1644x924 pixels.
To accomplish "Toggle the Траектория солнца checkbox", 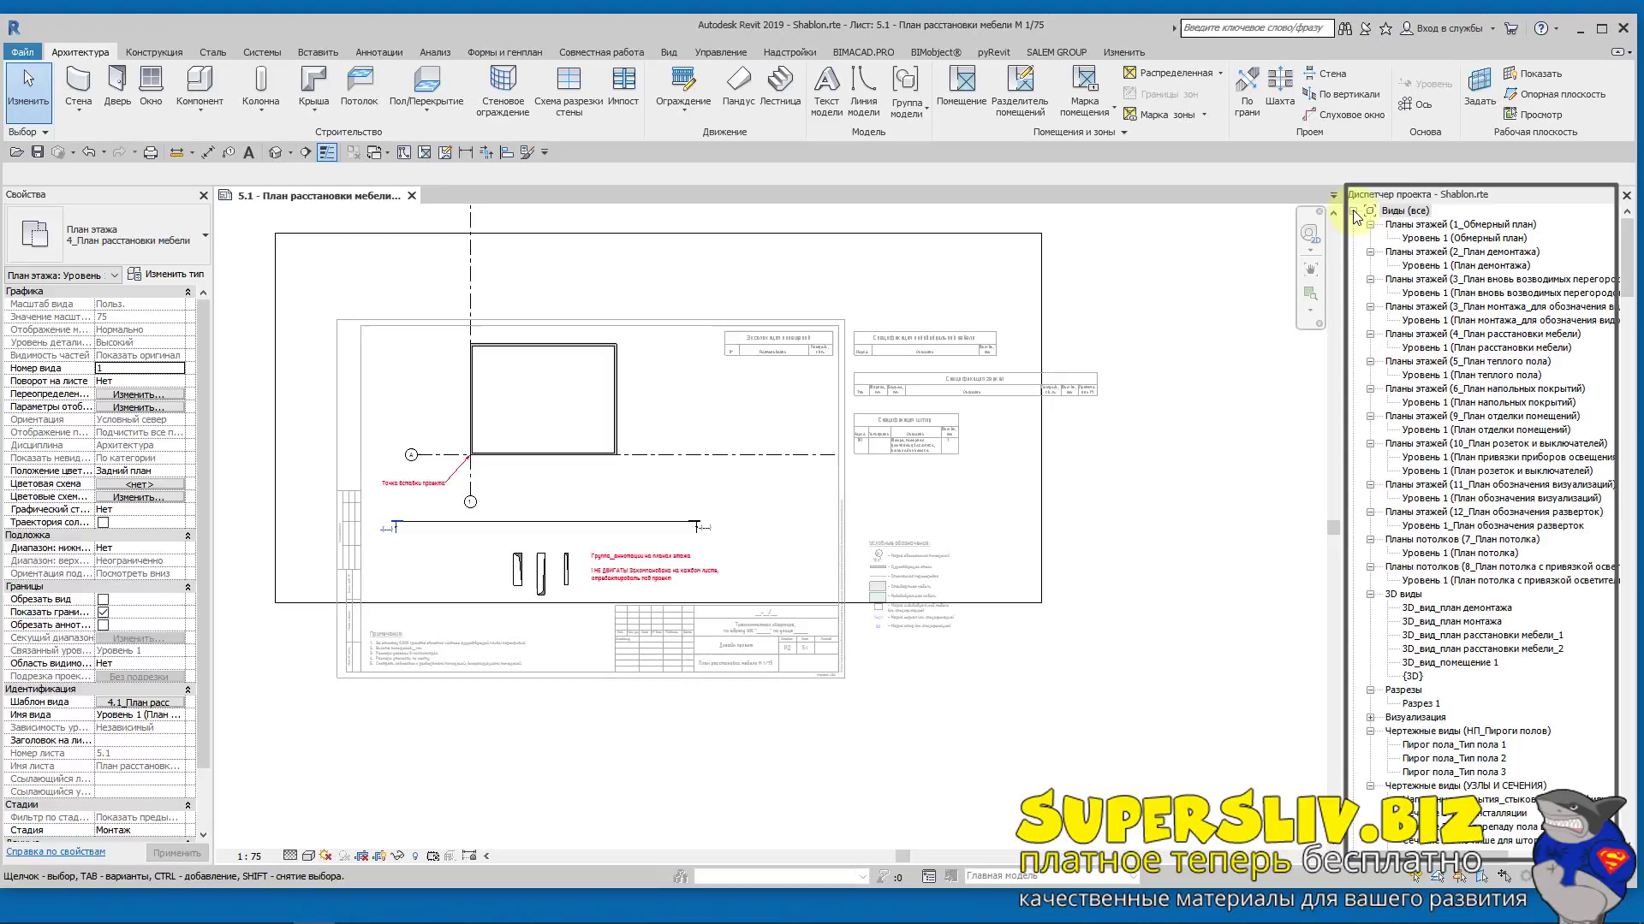I will tap(103, 523).
